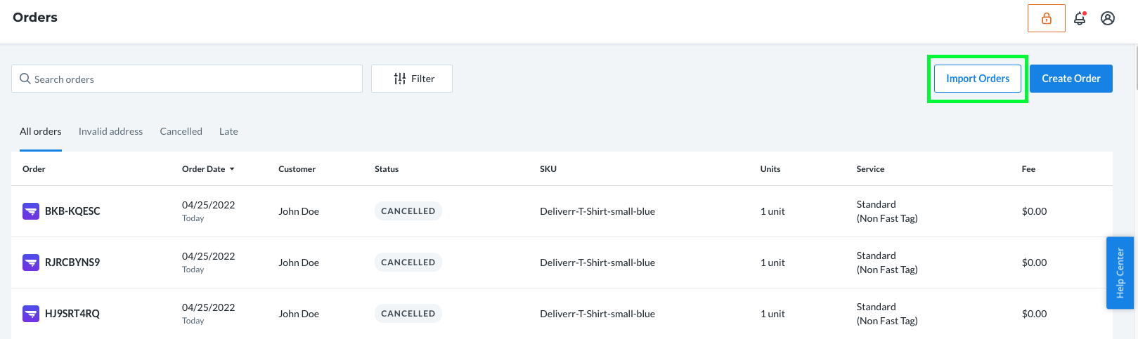Image resolution: width=1138 pixels, height=339 pixels.
Task: Click the Create Order button
Action: coord(1071,79)
